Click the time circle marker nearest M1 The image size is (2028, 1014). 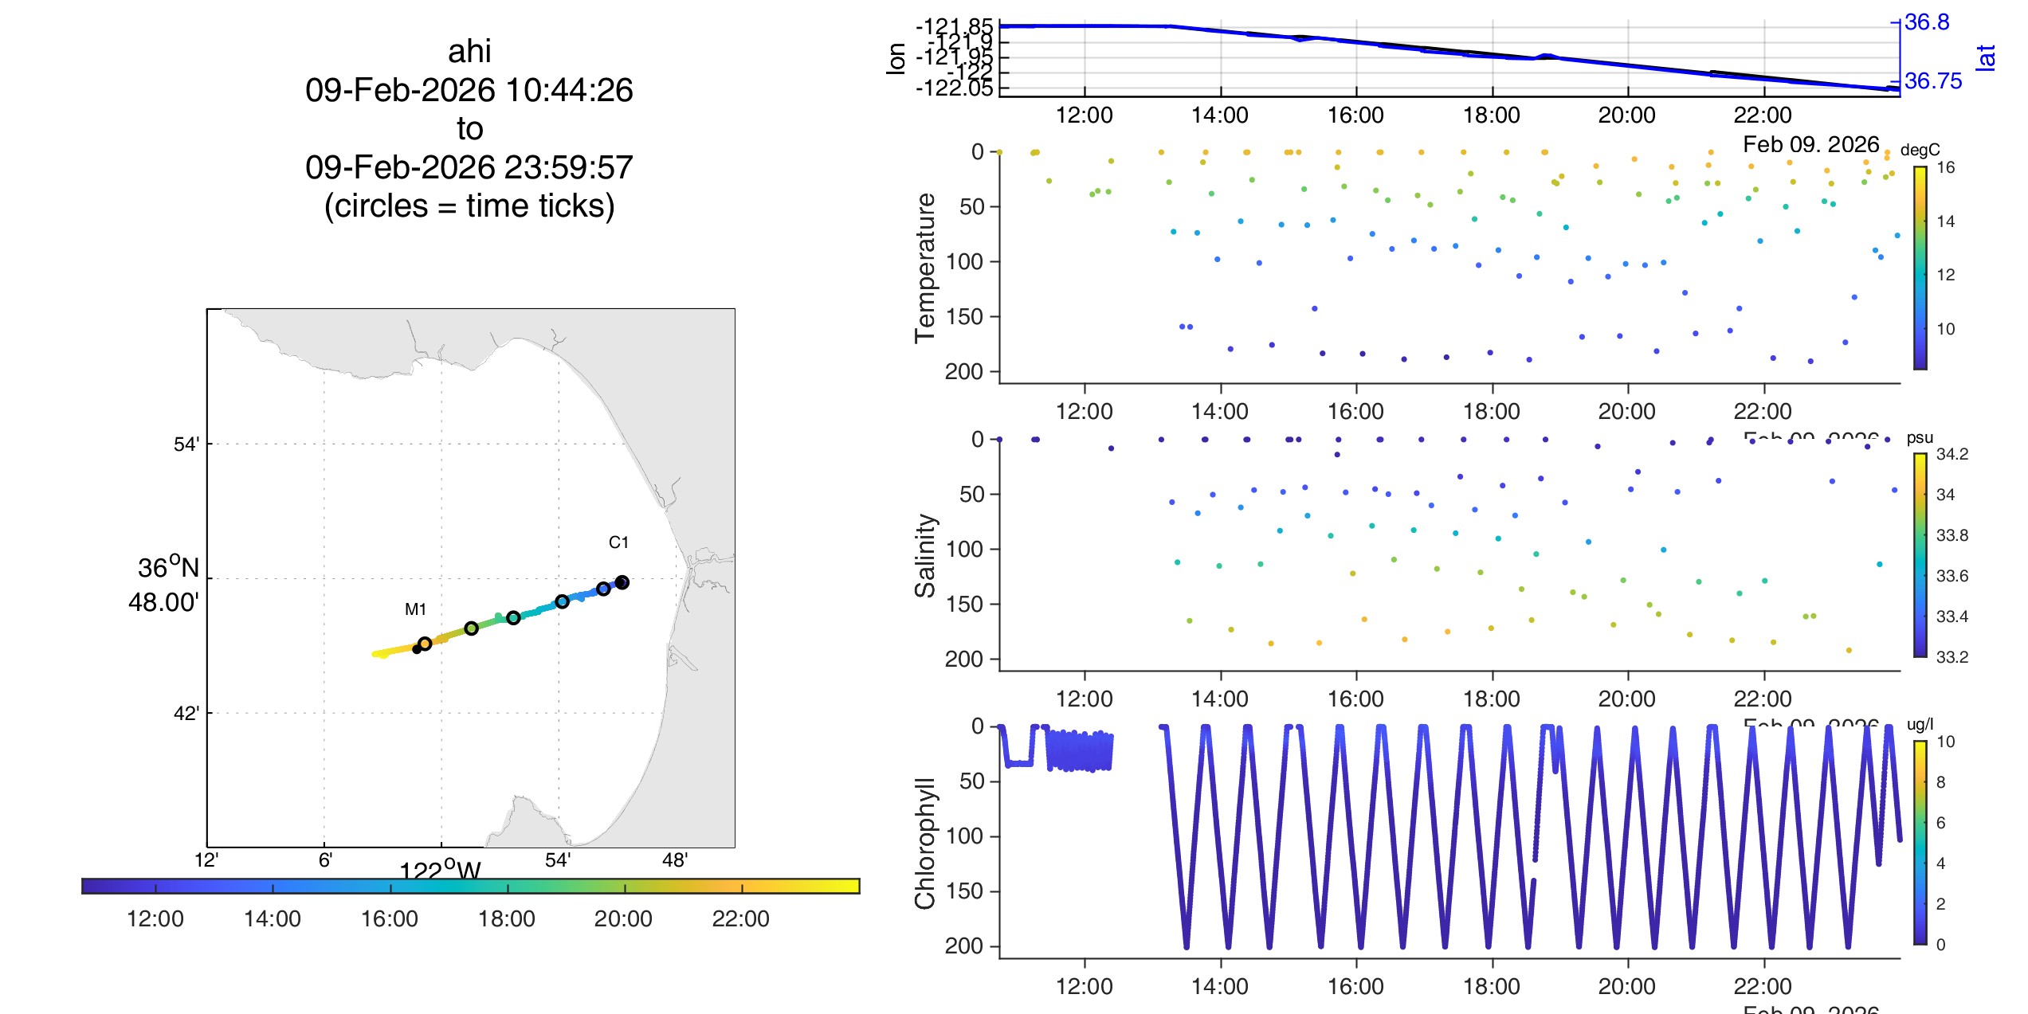pyautogui.click(x=425, y=644)
